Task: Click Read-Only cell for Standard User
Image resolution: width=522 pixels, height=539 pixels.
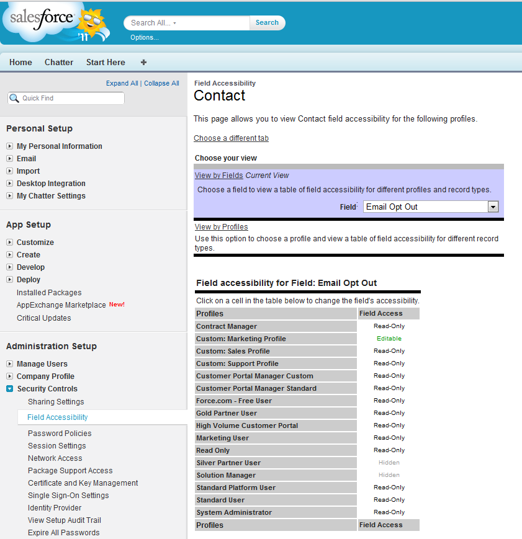Action: pos(389,500)
